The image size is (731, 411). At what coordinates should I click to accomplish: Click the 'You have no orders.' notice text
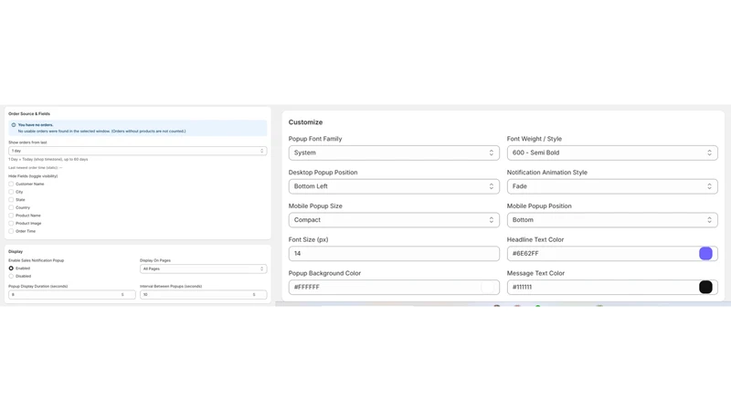click(x=36, y=125)
